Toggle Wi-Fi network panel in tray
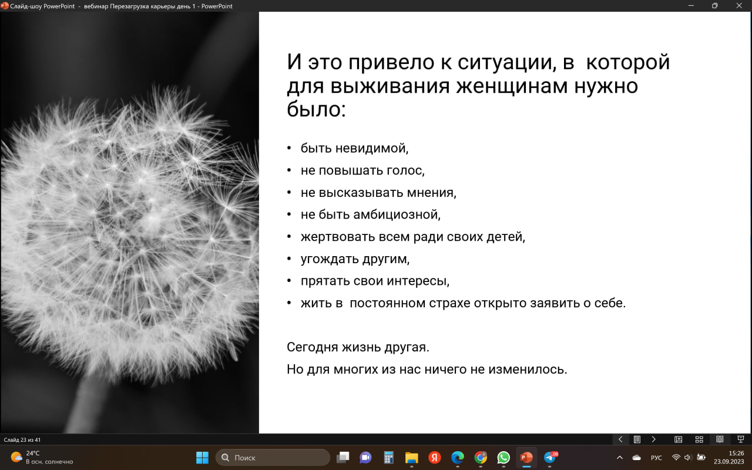Viewport: 752px width, 470px height. pos(676,458)
